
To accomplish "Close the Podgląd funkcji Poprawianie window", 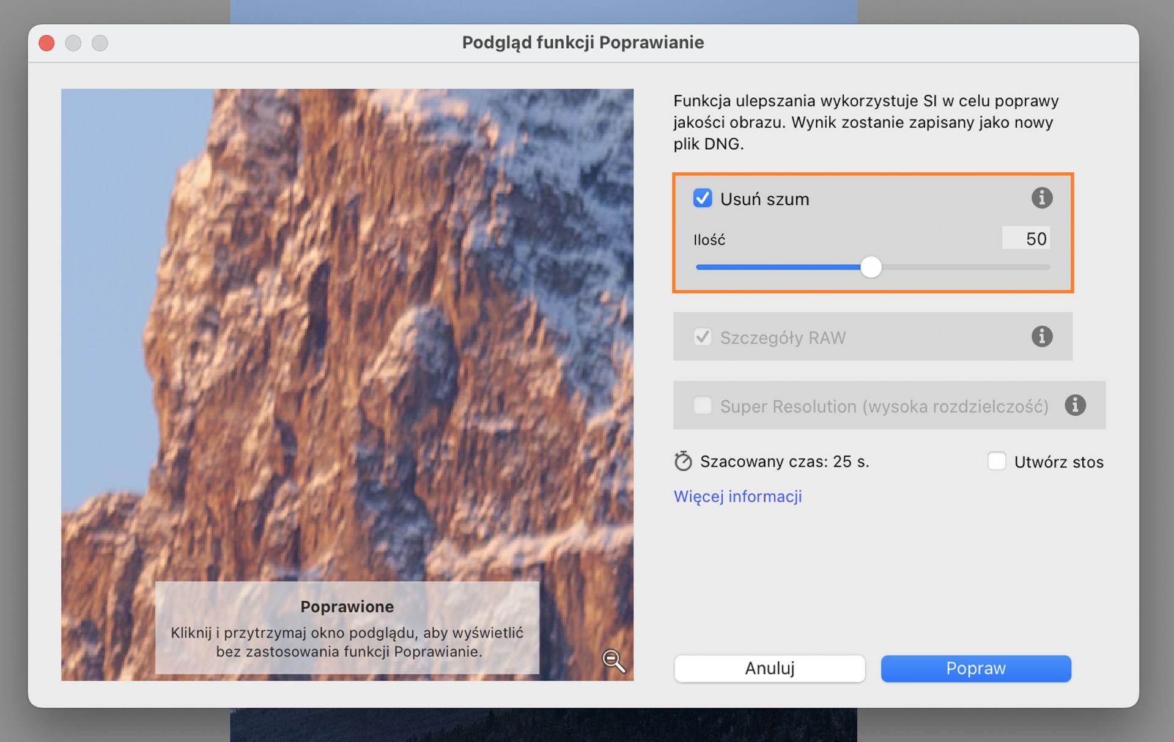I will (x=47, y=43).
